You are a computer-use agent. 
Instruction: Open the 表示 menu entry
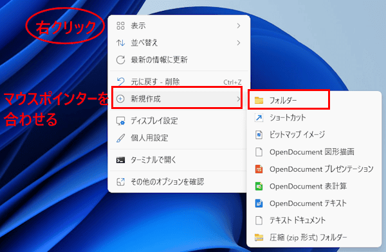tap(179, 26)
